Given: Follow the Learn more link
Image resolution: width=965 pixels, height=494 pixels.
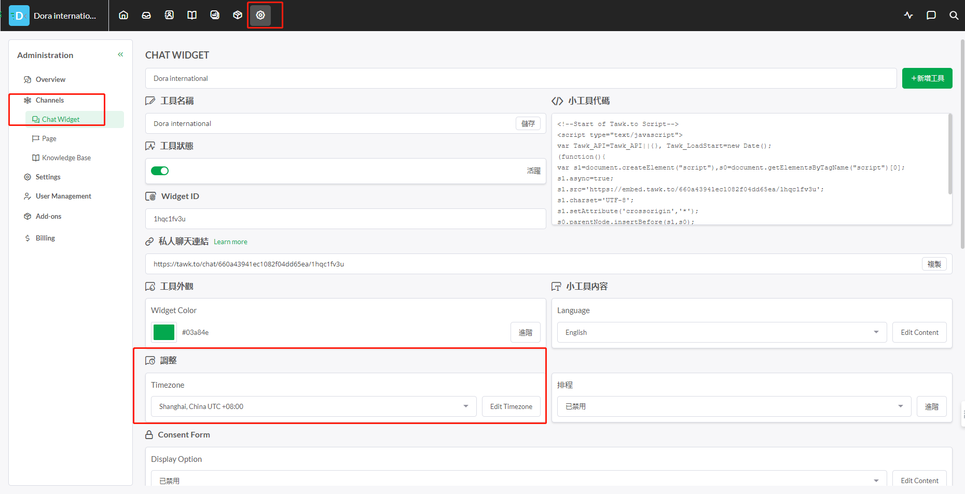Looking at the screenshot, I should pyautogui.click(x=230, y=242).
